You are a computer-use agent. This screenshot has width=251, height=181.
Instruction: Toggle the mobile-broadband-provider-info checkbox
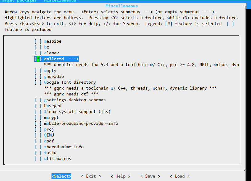coord(38,124)
